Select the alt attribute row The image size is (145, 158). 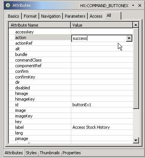71,49
